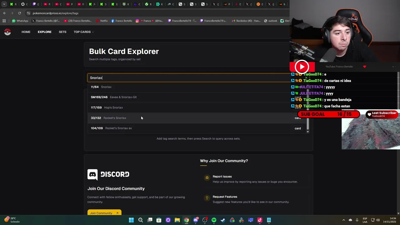The image size is (400, 225).
Task: Open the outlook bookmark
Action: 271,21
